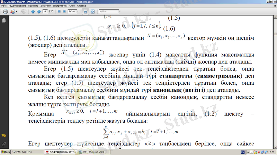This screenshot has width=277, height=155.
Task: Open the Comments panel in sidebar
Action: pos(3,135)
